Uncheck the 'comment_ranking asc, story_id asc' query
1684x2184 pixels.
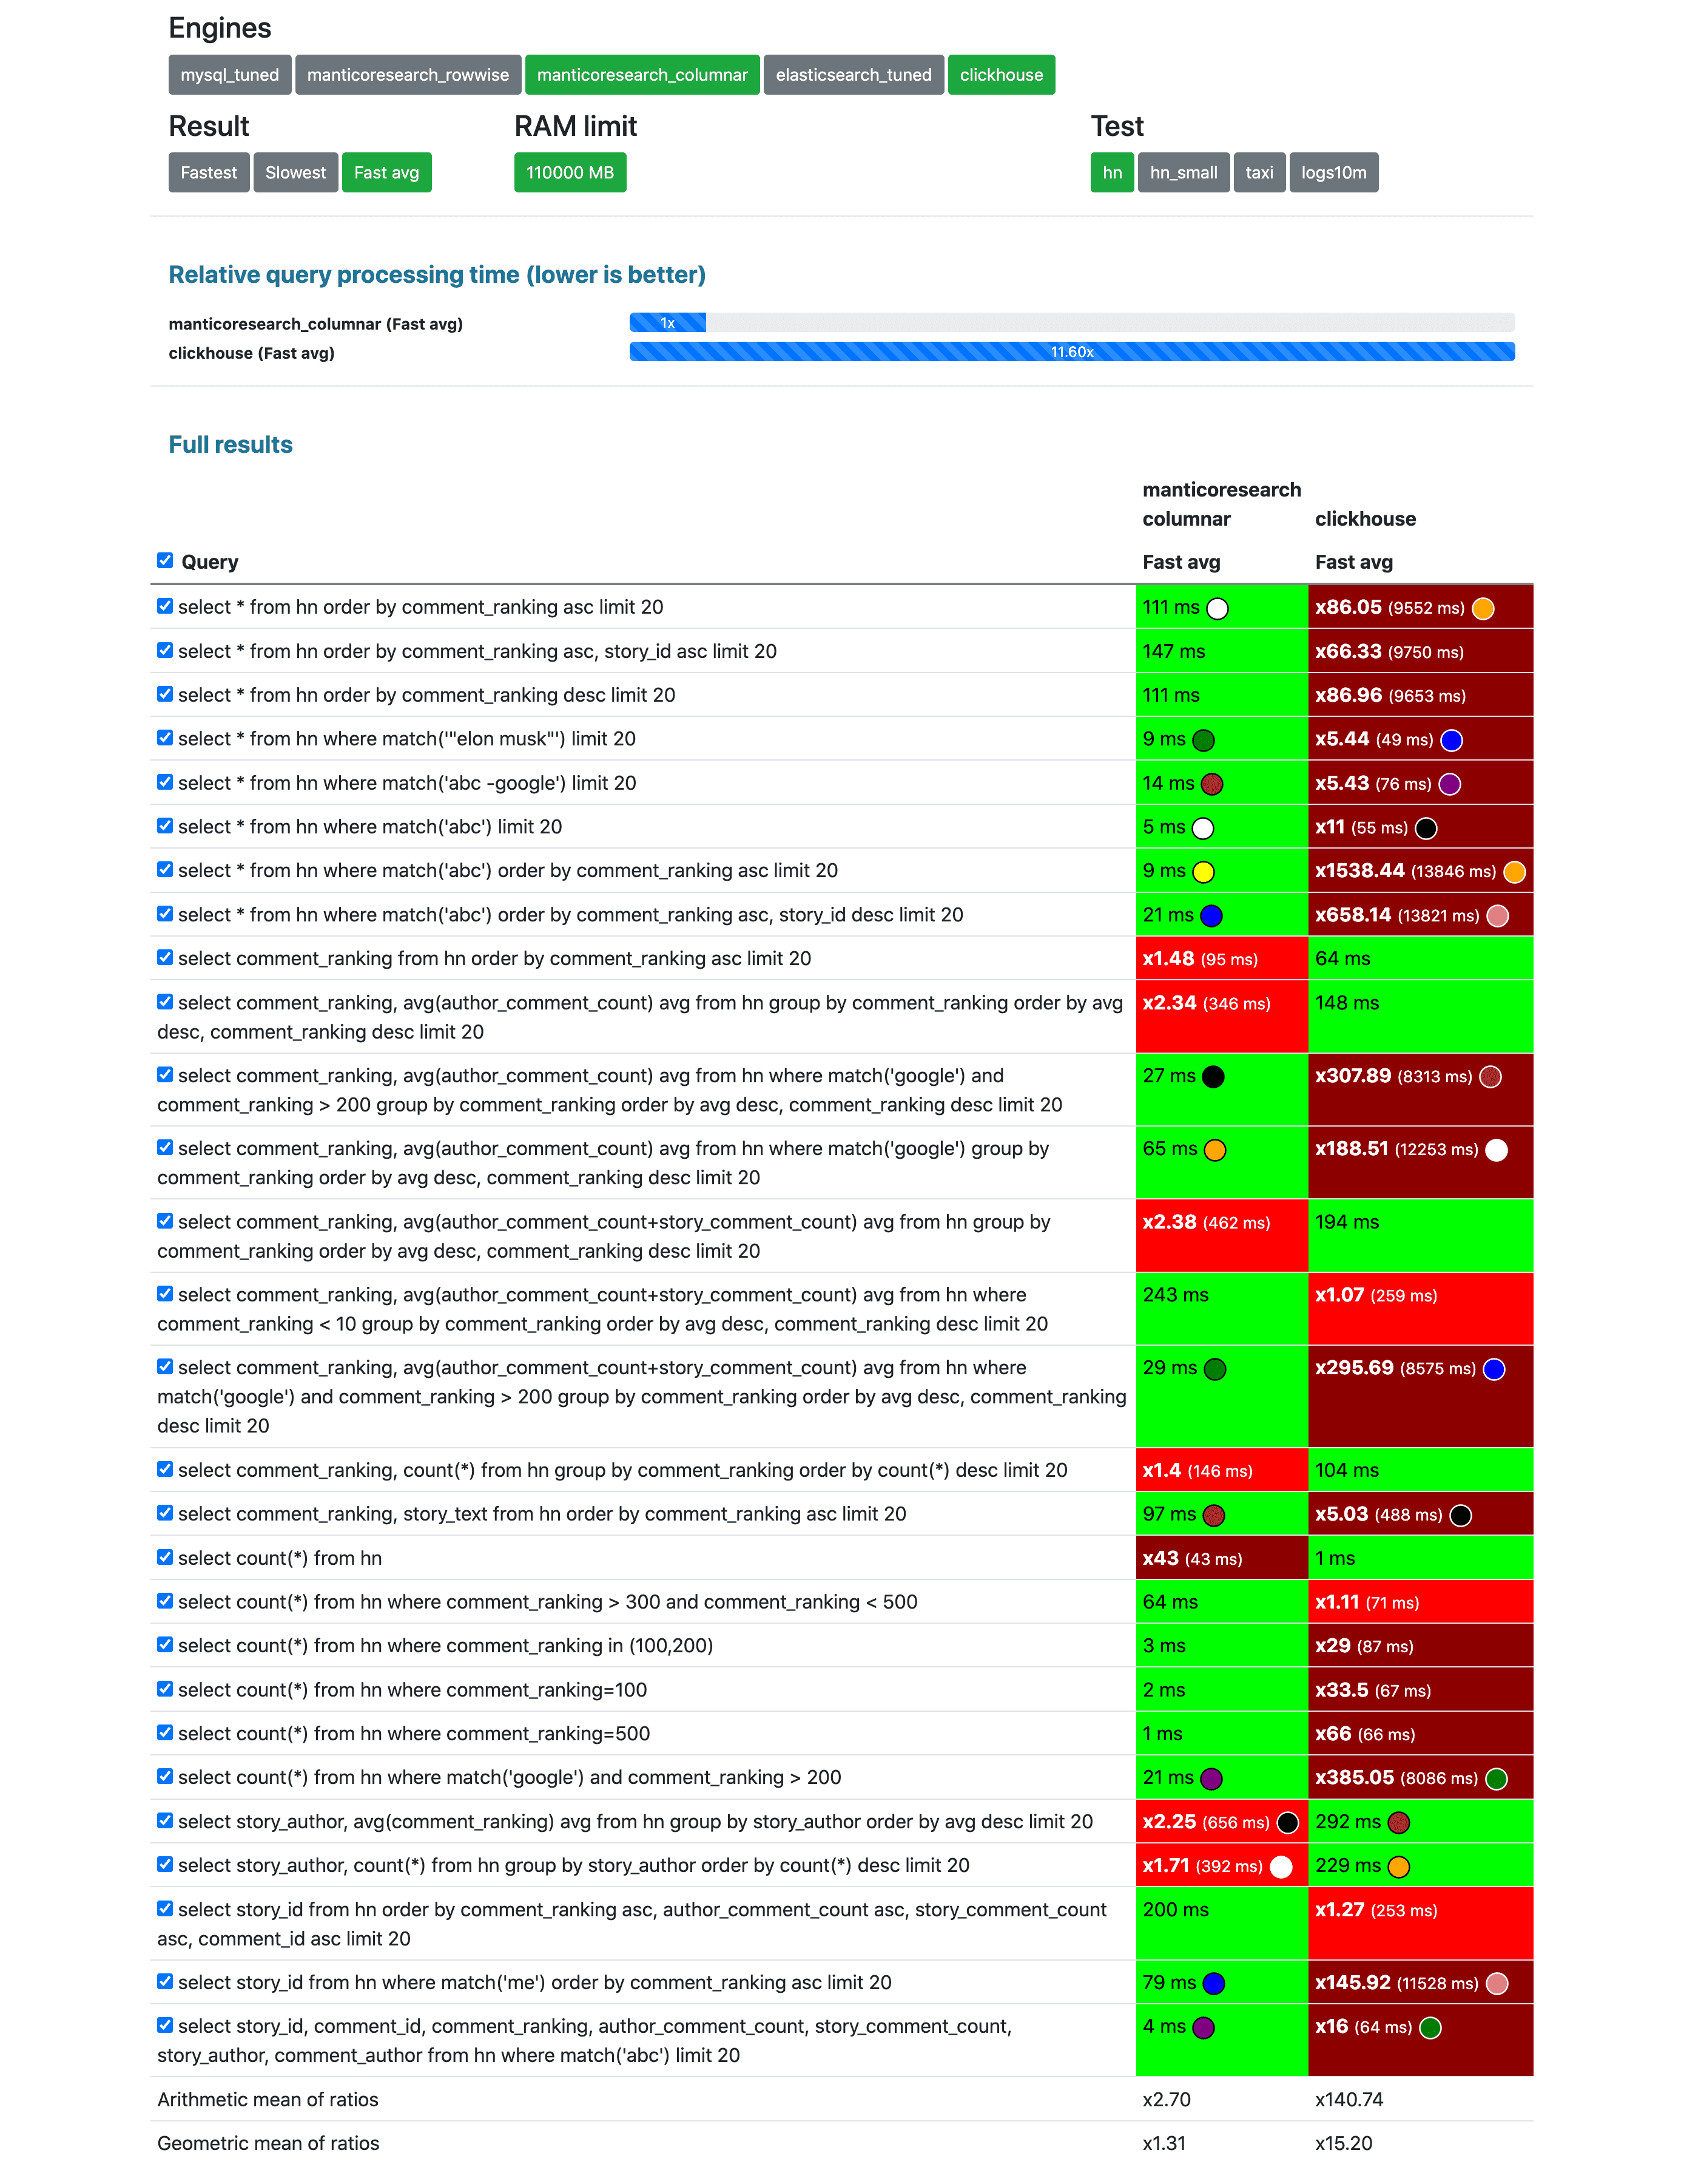click(165, 650)
